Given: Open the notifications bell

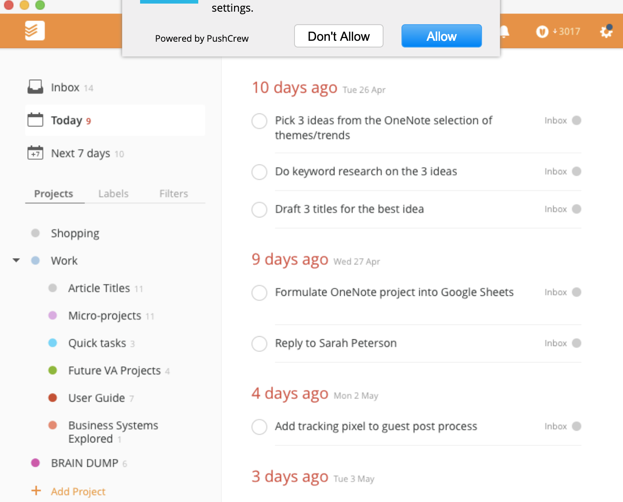Looking at the screenshot, I should click(504, 31).
